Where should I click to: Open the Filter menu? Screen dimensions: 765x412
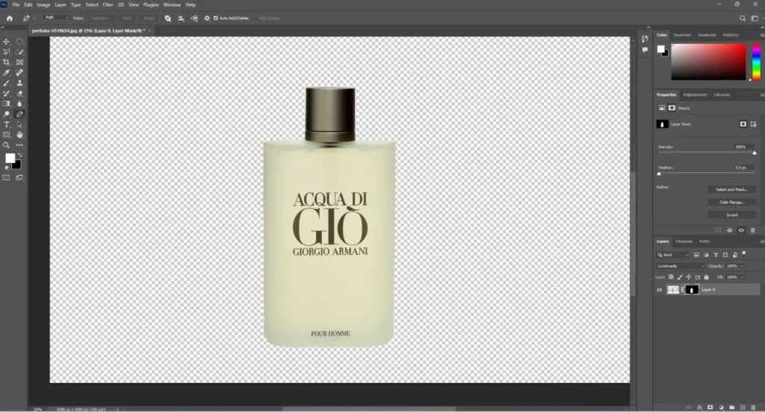108,4
